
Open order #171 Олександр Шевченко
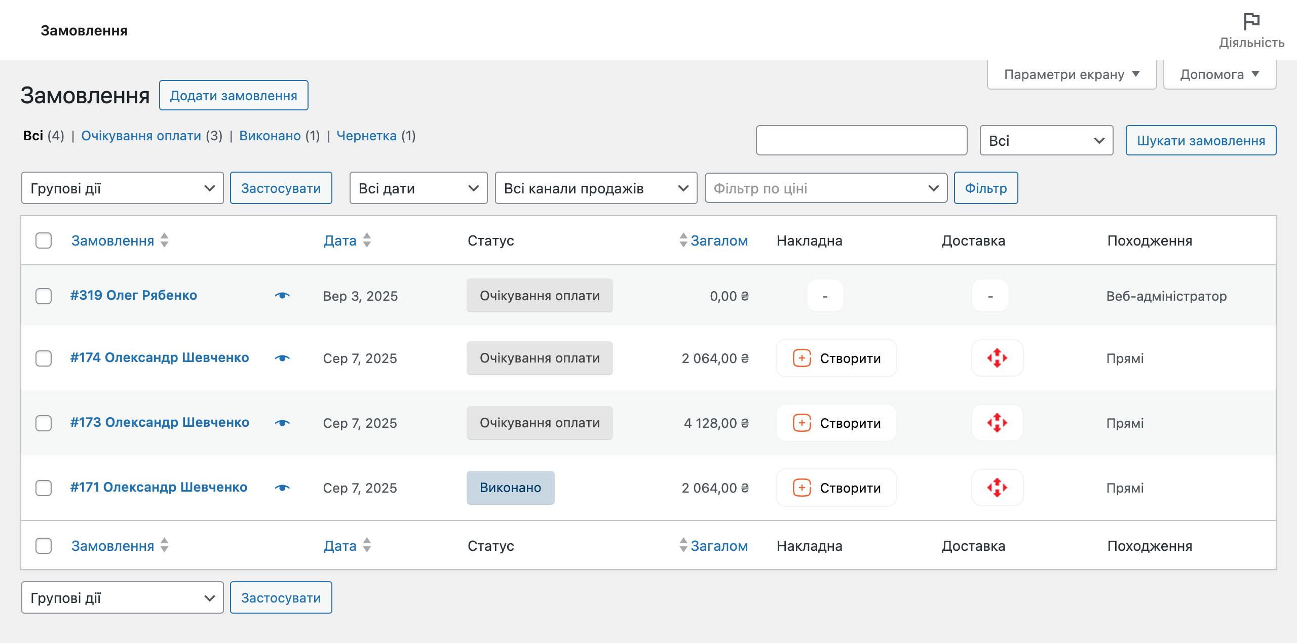tap(159, 488)
